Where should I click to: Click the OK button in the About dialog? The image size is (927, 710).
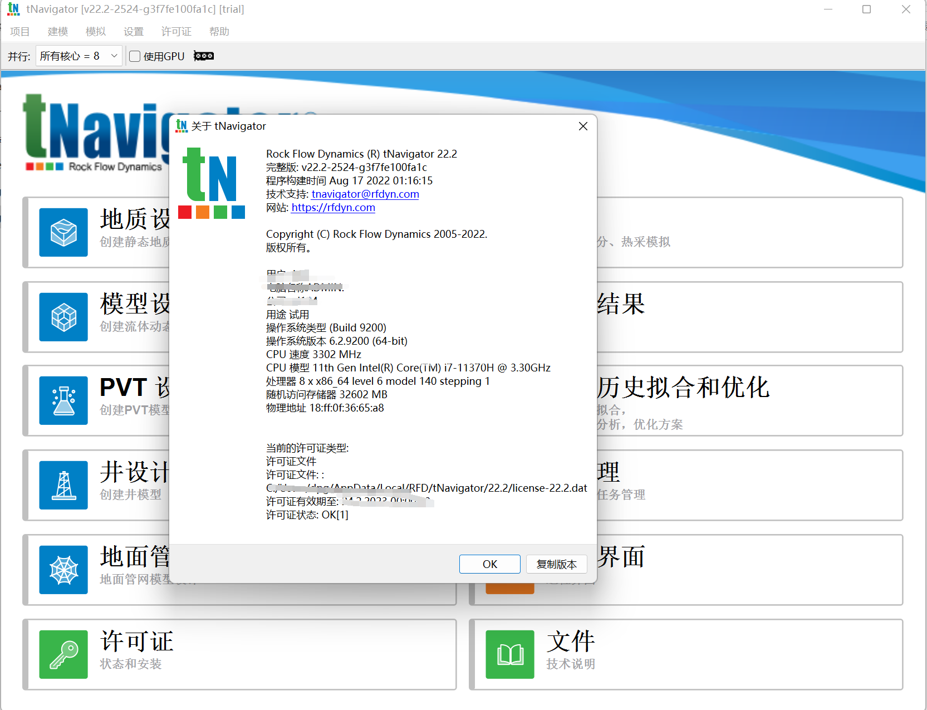coord(489,564)
